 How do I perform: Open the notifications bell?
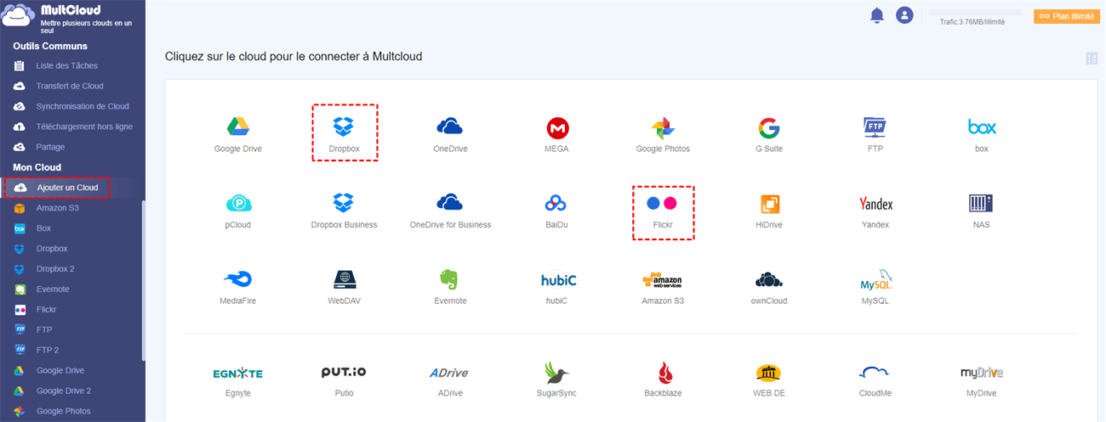[876, 15]
